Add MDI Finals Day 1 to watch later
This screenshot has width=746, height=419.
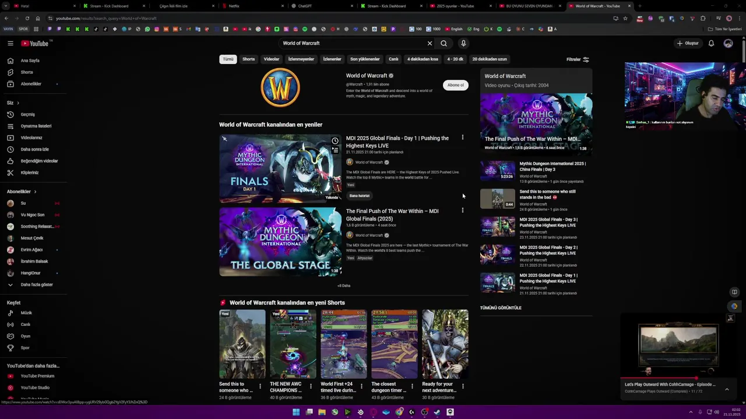(335, 141)
